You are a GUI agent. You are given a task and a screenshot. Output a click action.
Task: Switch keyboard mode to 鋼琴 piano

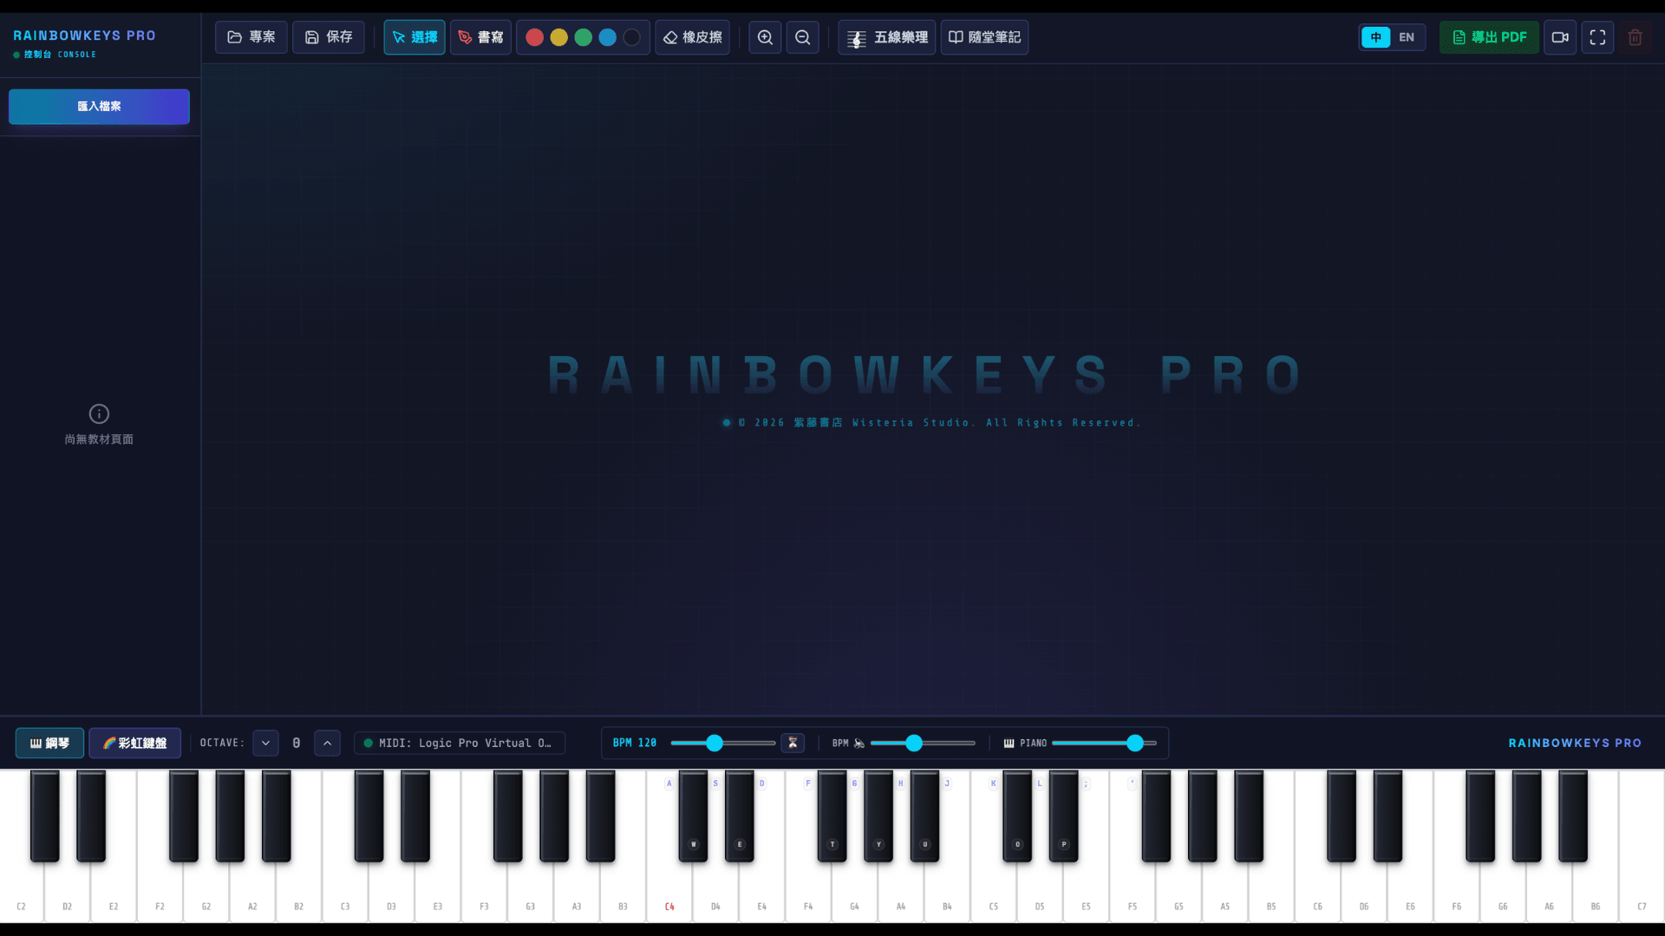tap(49, 743)
